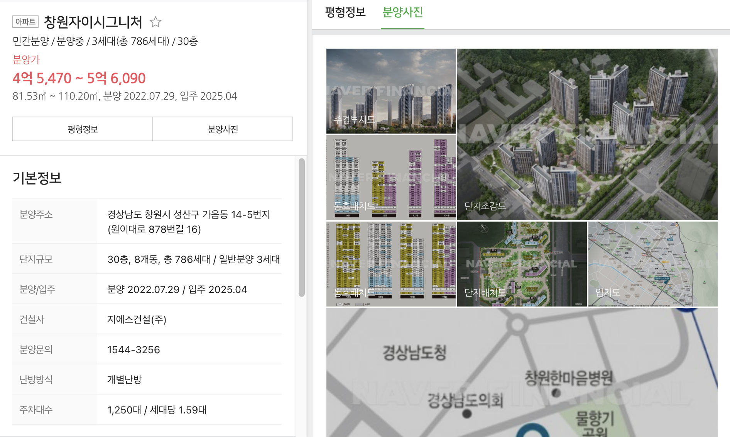This screenshot has width=730, height=437.
Task: Click the phone number 1544-3256
Action: (x=133, y=350)
